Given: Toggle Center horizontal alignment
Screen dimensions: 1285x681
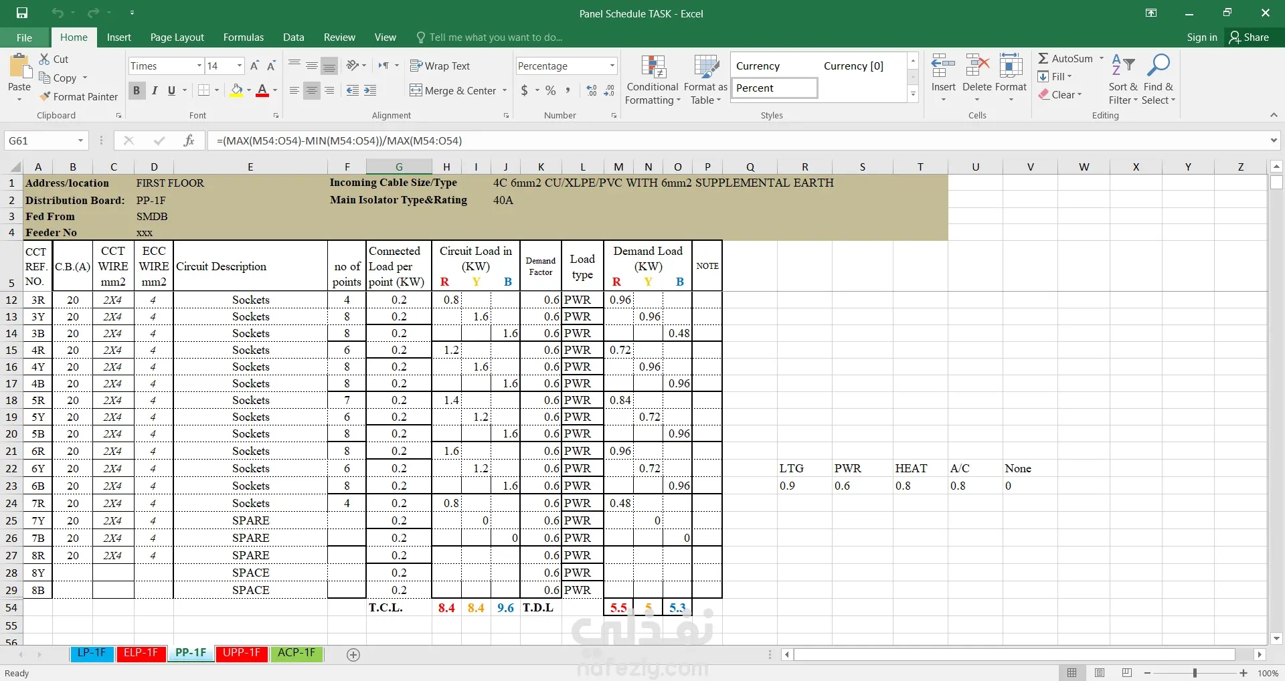Looking at the screenshot, I should click(311, 90).
